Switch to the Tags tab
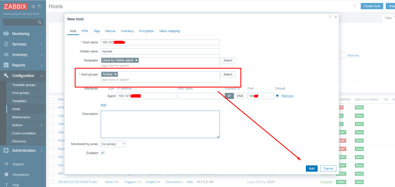395x187 pixels. (x=96, y=31)
